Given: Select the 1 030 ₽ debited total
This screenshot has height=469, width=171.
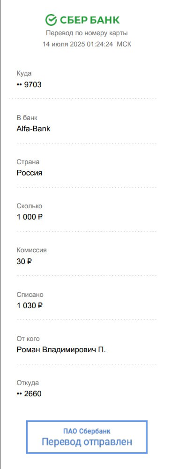Looking at the screenshot, I should 30,305.
